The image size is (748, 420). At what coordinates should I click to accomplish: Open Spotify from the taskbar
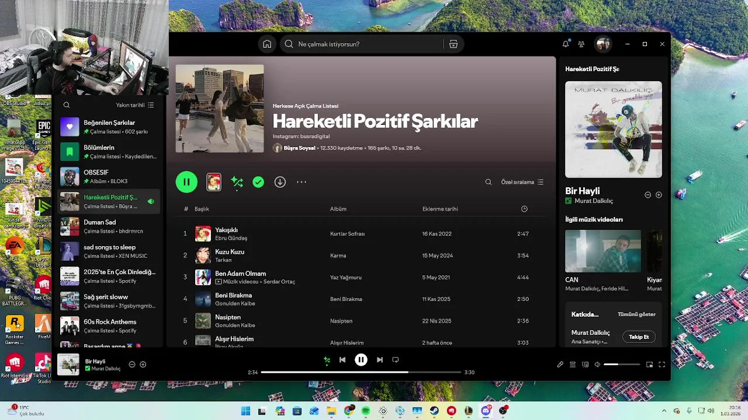click(x=365, y=411)
